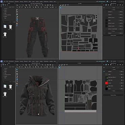The width and height of the screenshot is (125, 125).
Task: Open 3D Garment menu in top window
Action: pyautogui.click(x=11, y=2)
